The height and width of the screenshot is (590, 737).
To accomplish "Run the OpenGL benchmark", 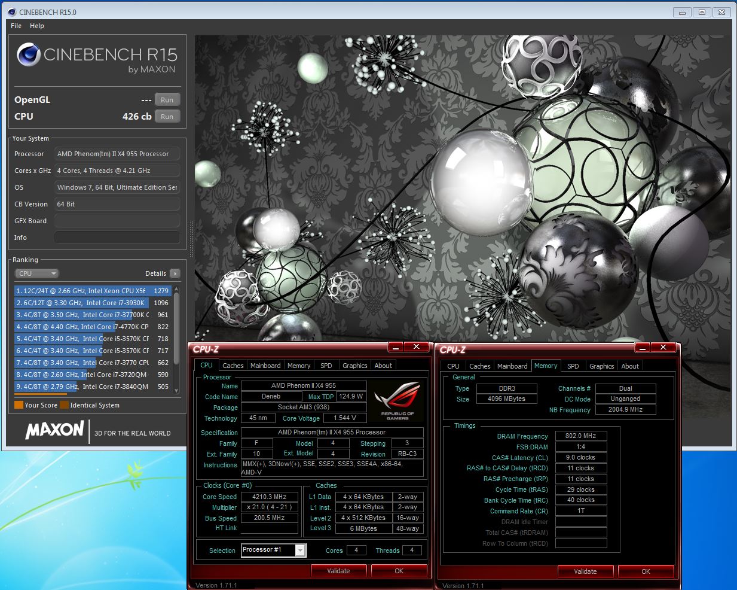I will click(167, 100).
